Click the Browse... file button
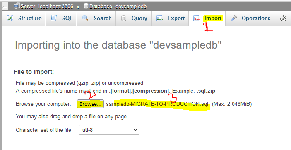 [90, 104]
